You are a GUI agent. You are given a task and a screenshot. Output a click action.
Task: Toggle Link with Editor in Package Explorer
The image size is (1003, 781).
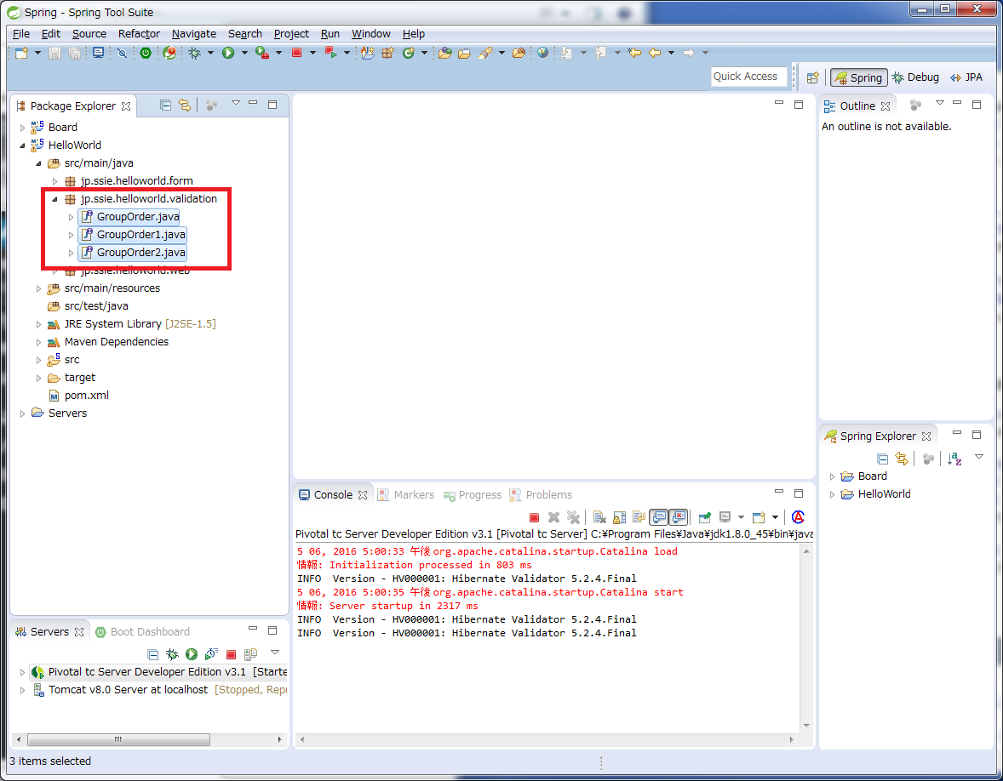(184, 105)
